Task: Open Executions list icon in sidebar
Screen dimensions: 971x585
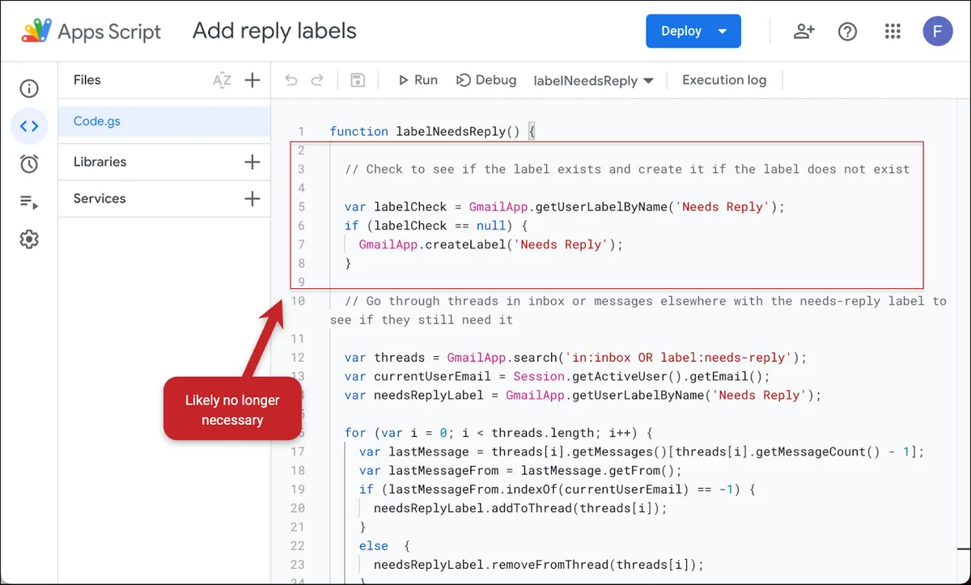Action: [x=29, y=201]
